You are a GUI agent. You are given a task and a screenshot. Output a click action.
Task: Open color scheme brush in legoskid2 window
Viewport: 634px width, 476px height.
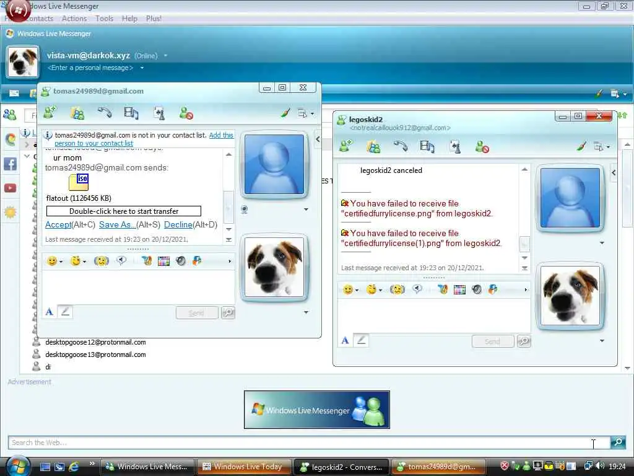click(581, 146)
